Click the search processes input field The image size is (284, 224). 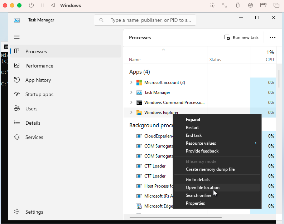(x=145, y=20)
